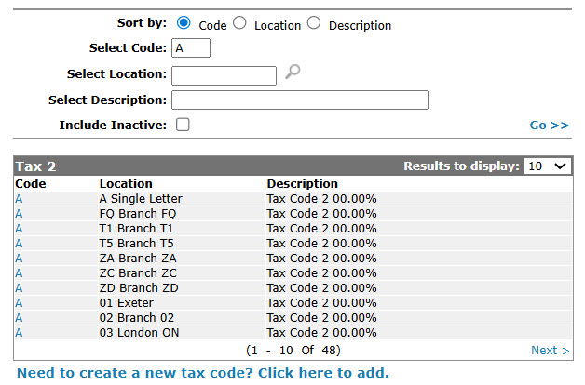Click the Select Location input field
Image resolution: width=585 pixels, height=385 pixels.
[x=224, y=75]
